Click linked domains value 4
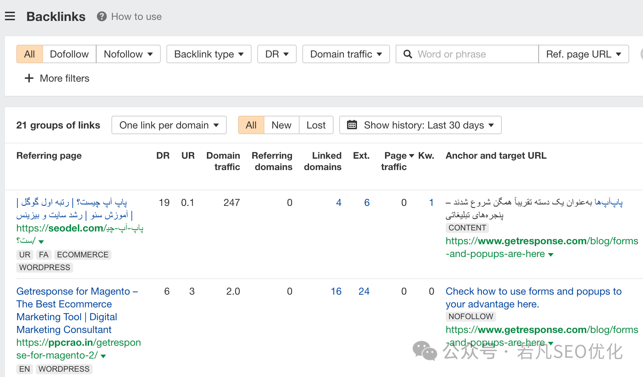Viewport: 643px width, 377px height. 339,203
